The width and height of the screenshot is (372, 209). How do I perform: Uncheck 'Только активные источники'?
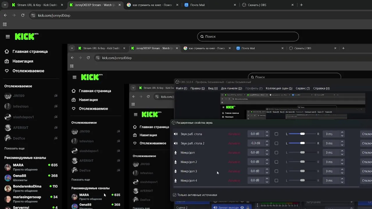pos(174,195)
